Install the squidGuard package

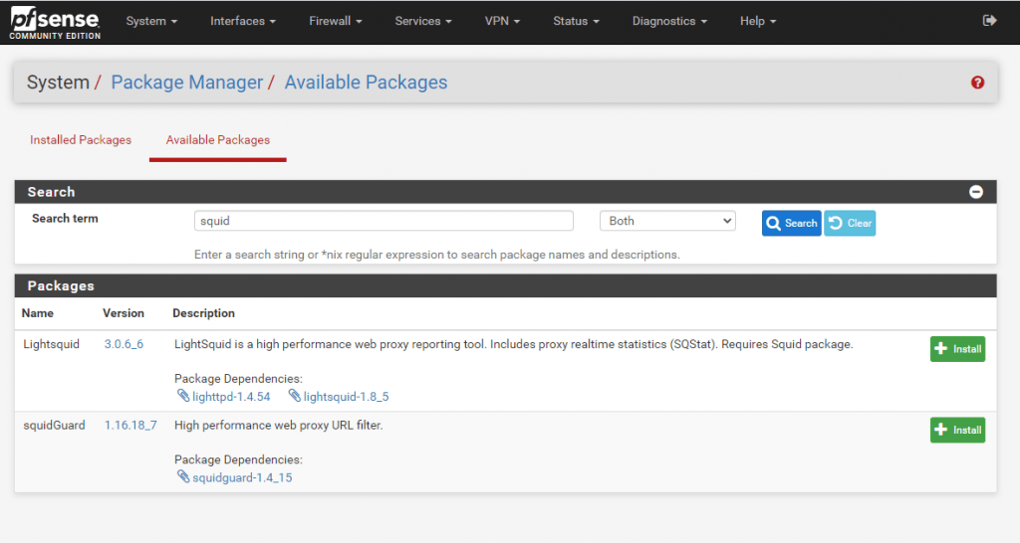[x=957, y=430]
